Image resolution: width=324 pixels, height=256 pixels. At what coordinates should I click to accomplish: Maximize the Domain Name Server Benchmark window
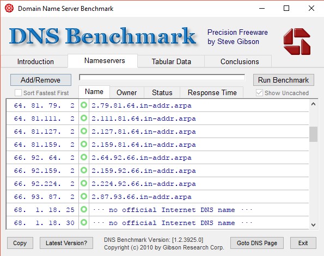(286, 9)
